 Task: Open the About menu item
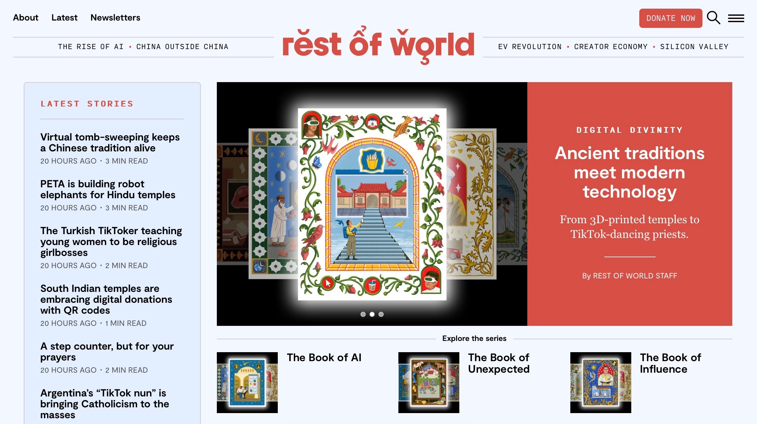26,18
